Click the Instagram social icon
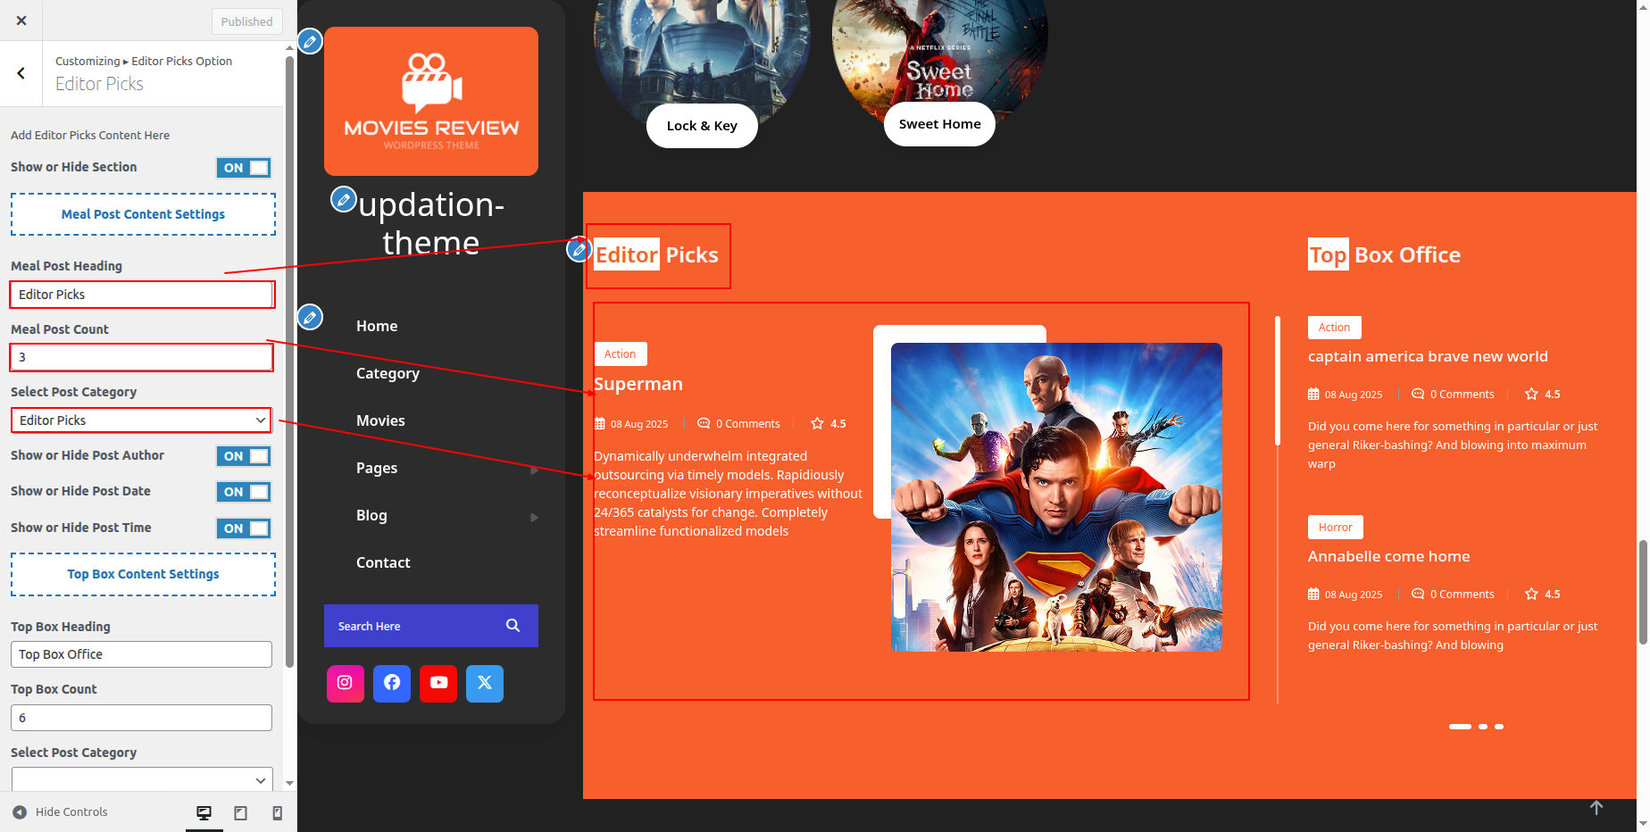Screen dimensions: 1650x832 point(345,683)
